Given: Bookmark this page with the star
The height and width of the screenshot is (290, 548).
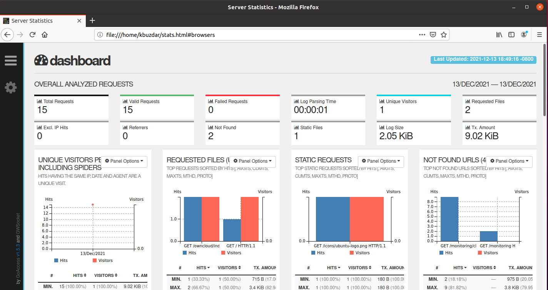Looking at the screenshot, I should 444,35.
